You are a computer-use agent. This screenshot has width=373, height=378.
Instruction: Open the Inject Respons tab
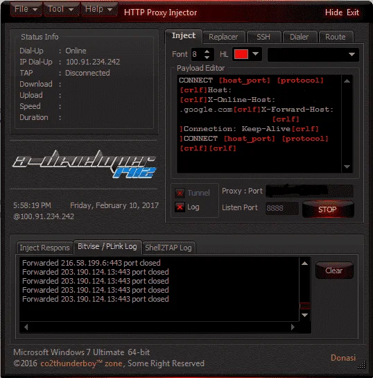coord(44,248)
